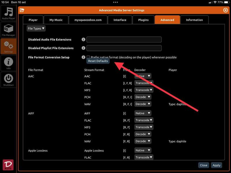Open the Audio Player sidebar icon

[8, 14]
